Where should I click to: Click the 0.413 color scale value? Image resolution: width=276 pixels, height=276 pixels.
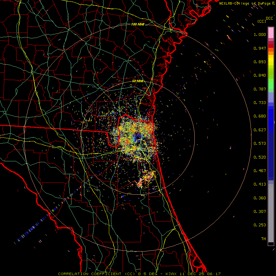pos(260,184)
